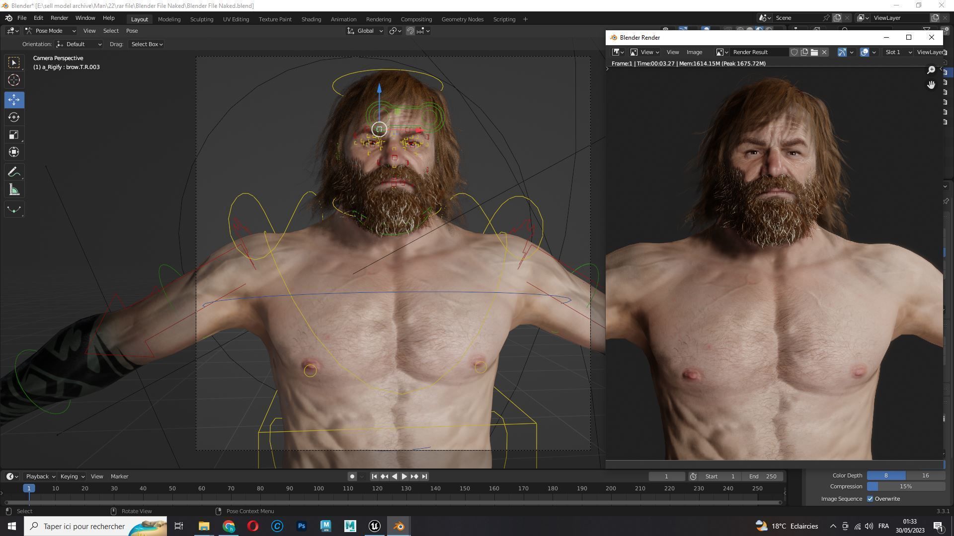Select the Transform tool
Image resolution: width=954 pixels, height=536 pixels.
14,152
